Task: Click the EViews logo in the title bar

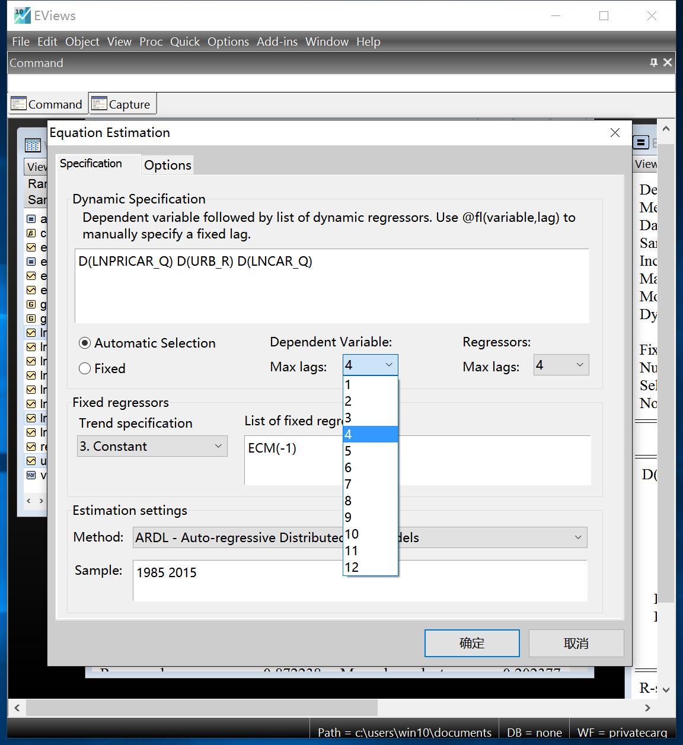Action: click(22, 15)
